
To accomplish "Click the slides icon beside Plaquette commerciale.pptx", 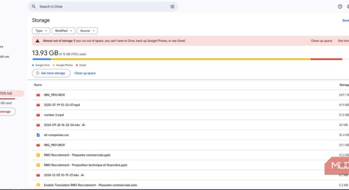I will 38,155.
